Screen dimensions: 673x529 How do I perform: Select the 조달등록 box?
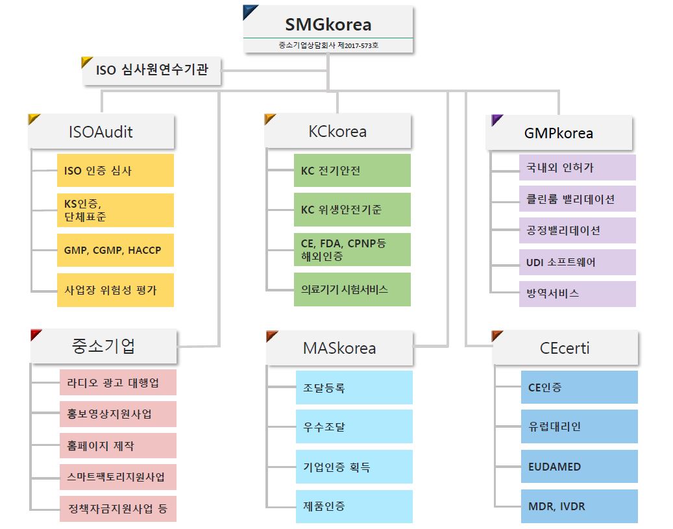[x=354, y=388]
